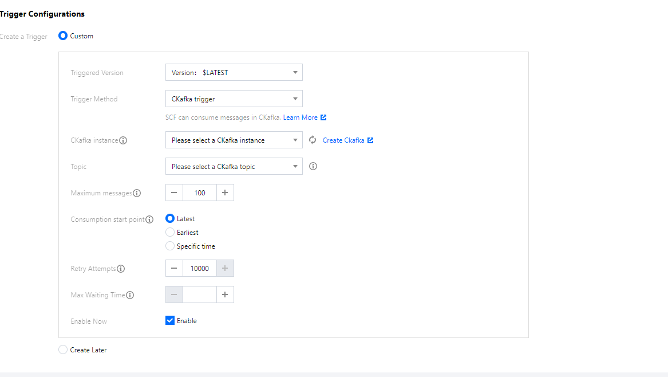Select the Specific time radio option
Screen dimensions: 668x377
tap(170, 246)
